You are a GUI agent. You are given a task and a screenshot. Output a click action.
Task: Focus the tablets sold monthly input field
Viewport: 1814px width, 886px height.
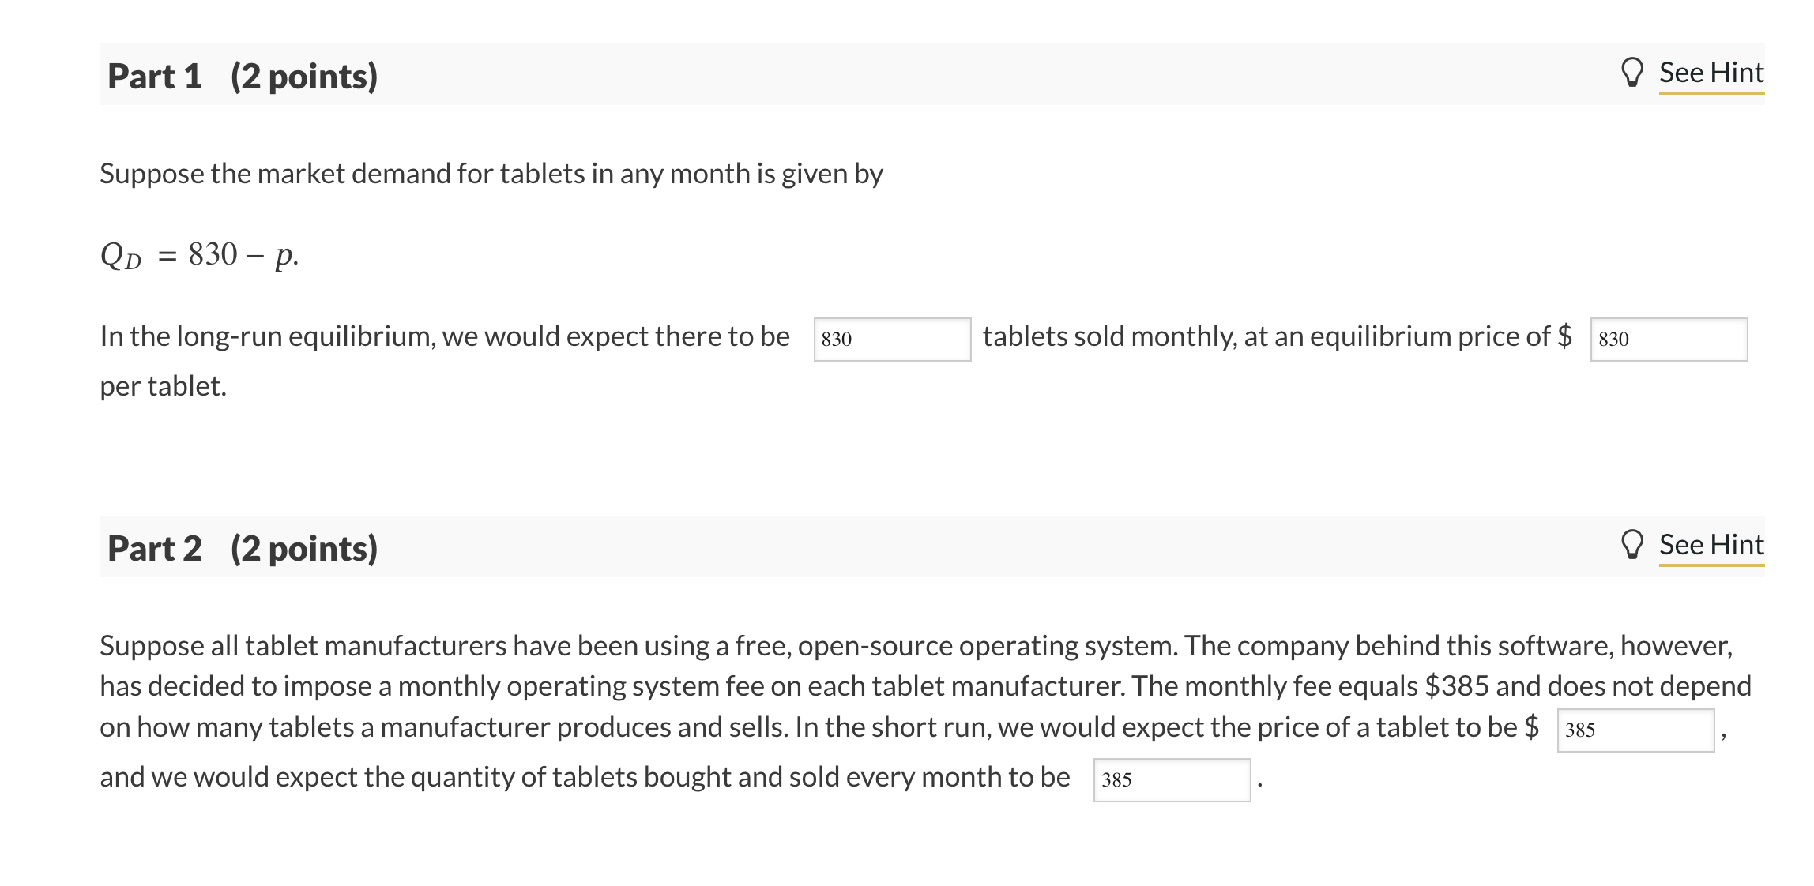[893, 340]
